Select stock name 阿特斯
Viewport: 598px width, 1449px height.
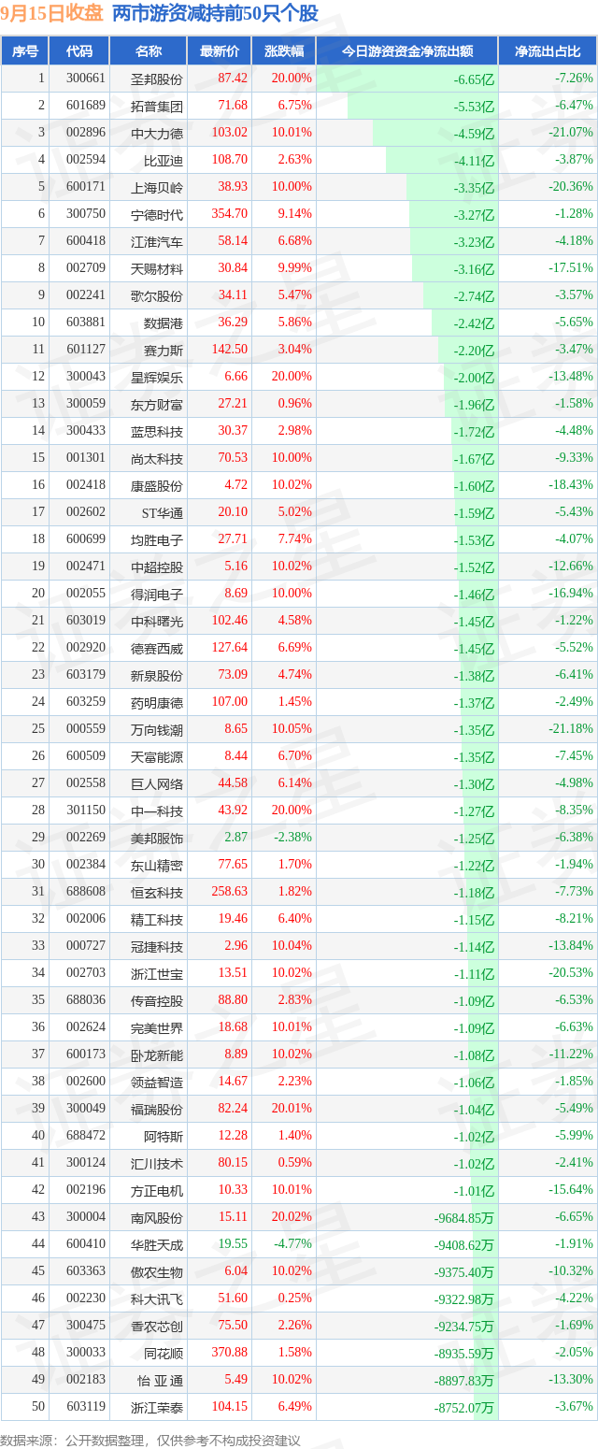pyautogui.click(x=164, y=1136)
